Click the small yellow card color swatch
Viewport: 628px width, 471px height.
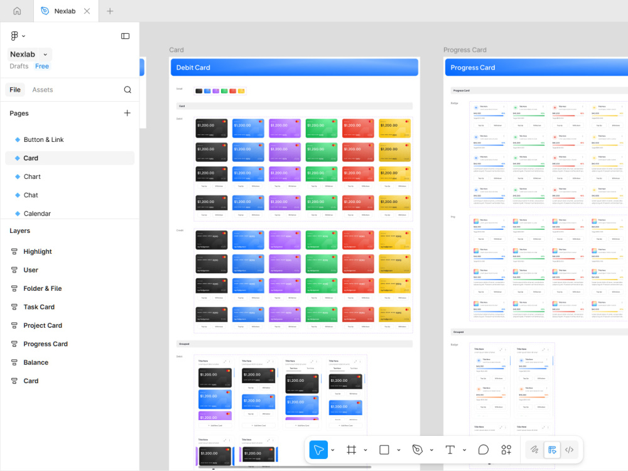click(241, 91)
